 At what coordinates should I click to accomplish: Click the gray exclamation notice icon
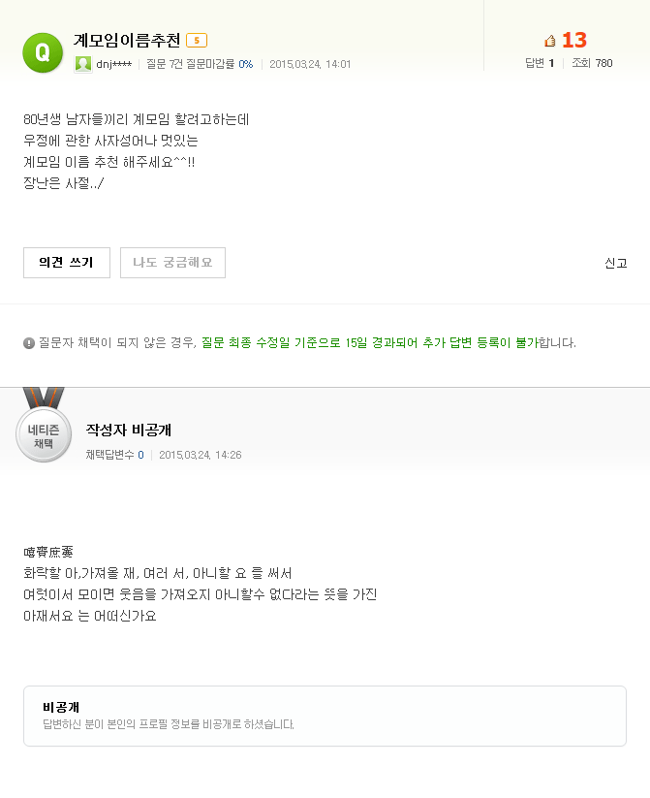click(x=29, y=343)
